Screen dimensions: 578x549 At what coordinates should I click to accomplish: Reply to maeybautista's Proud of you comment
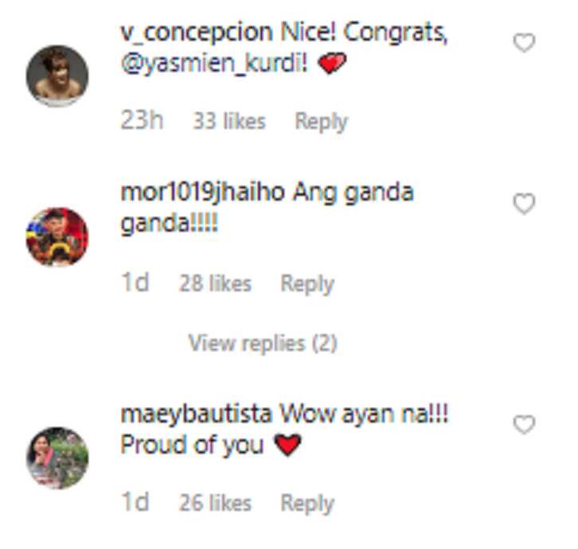click(x=307, y=503)
